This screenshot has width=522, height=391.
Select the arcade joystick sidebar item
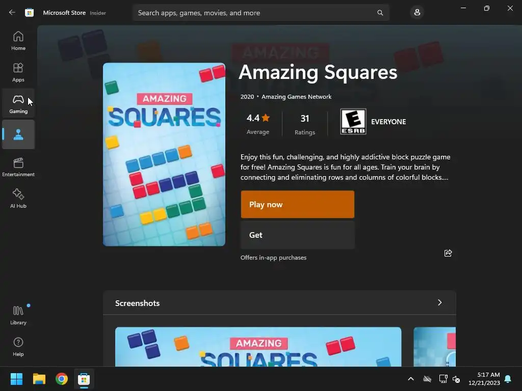[x=18, y=134]
